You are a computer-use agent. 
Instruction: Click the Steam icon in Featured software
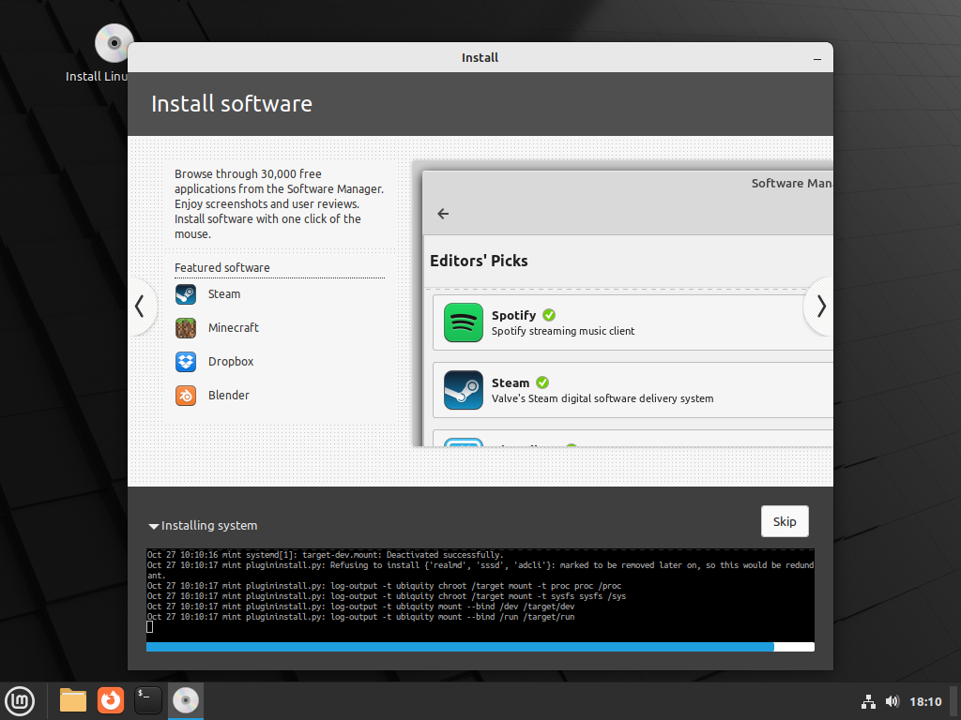point(185,294)
